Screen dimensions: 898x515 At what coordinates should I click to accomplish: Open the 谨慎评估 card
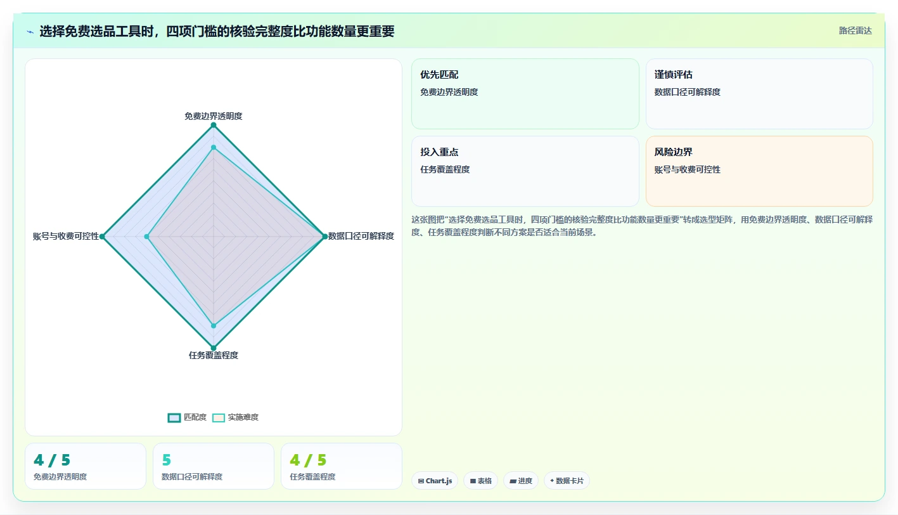coord(759,94)
